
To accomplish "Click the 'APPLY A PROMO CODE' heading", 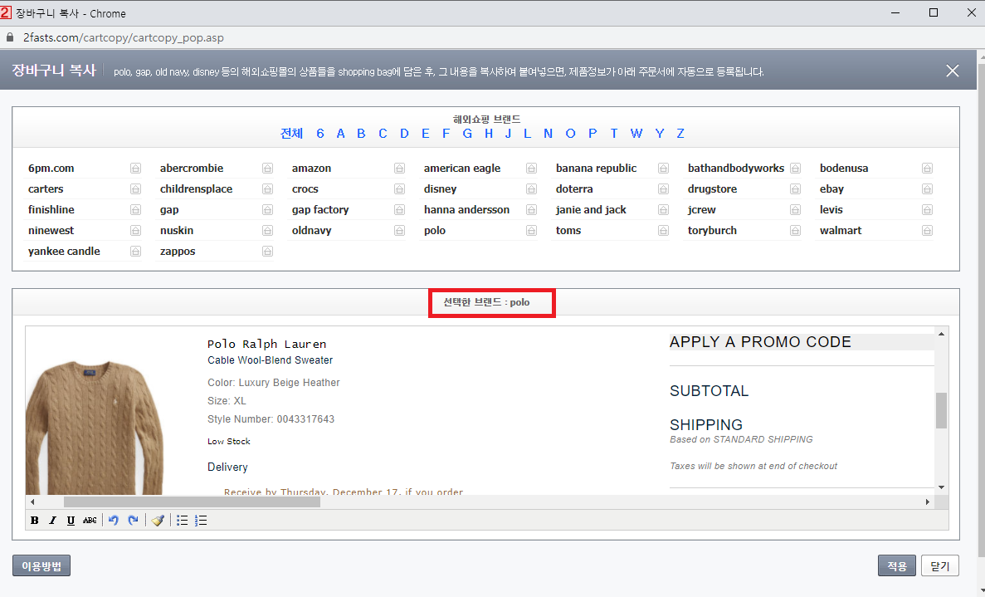I will (x=760, y=342).
